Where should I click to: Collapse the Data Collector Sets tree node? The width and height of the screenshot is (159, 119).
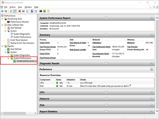pyautogui.click(x=2, y=25)
